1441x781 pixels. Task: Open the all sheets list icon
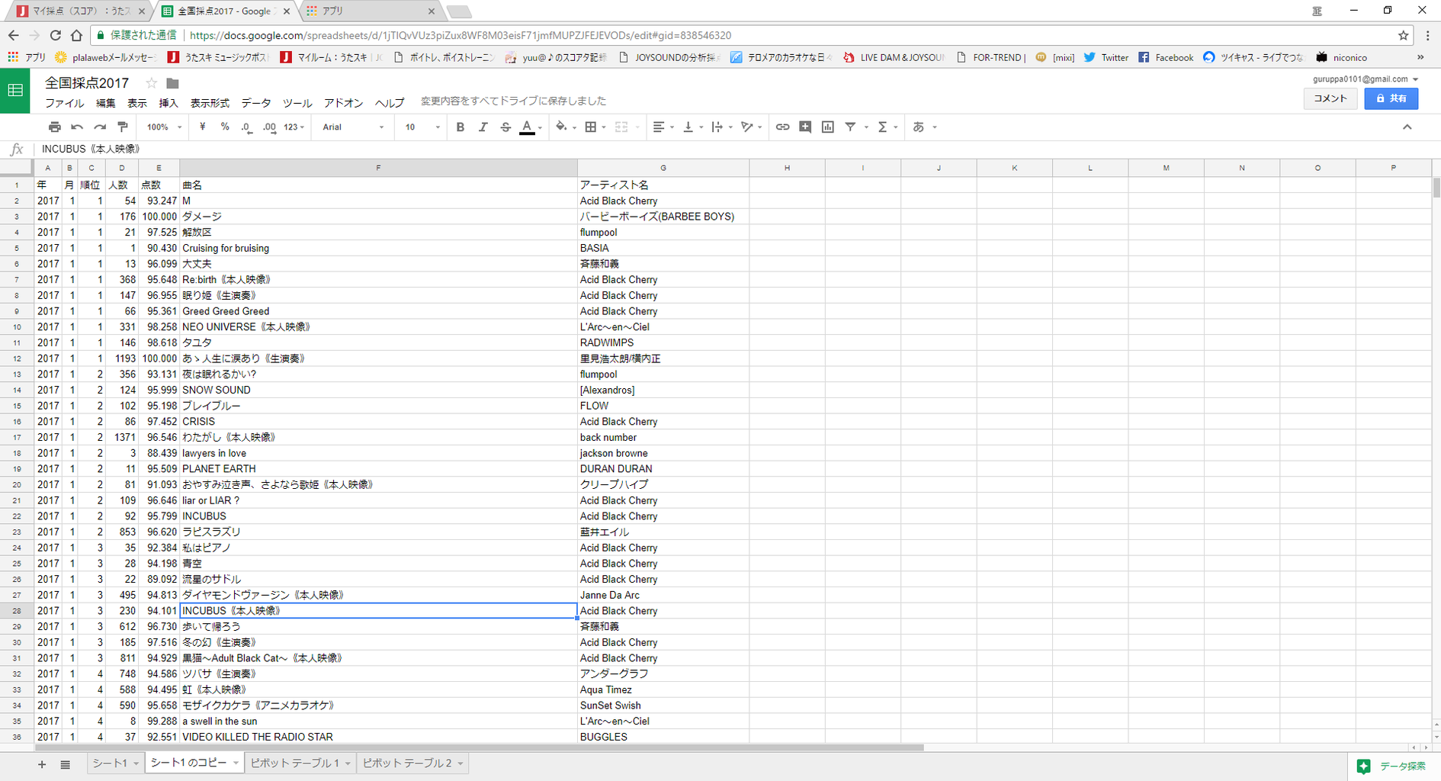66,764
